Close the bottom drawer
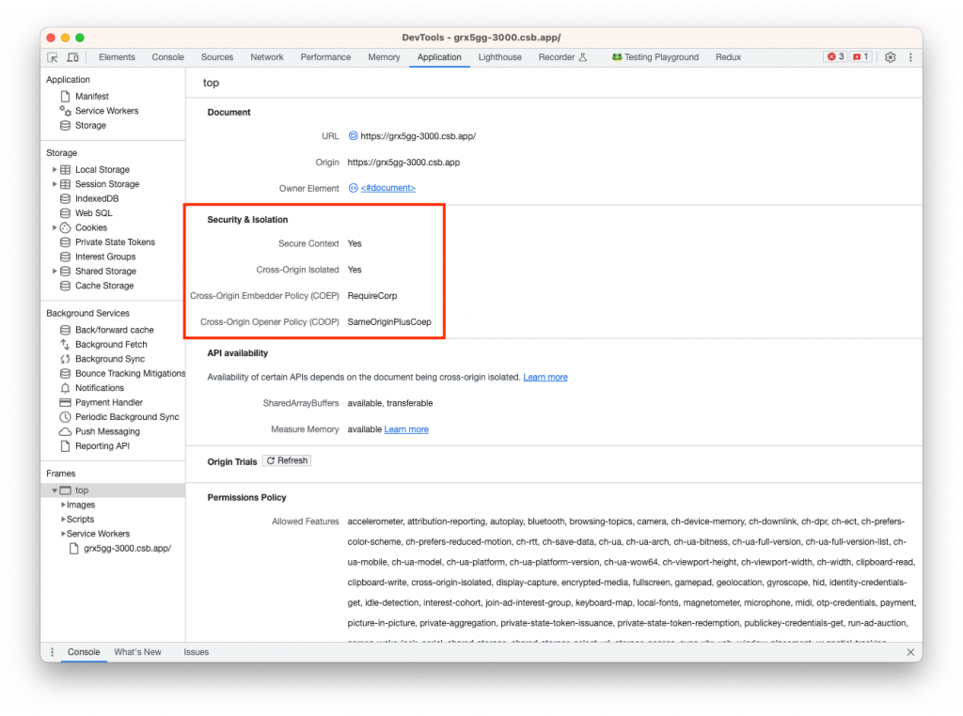 click(910, 652)
